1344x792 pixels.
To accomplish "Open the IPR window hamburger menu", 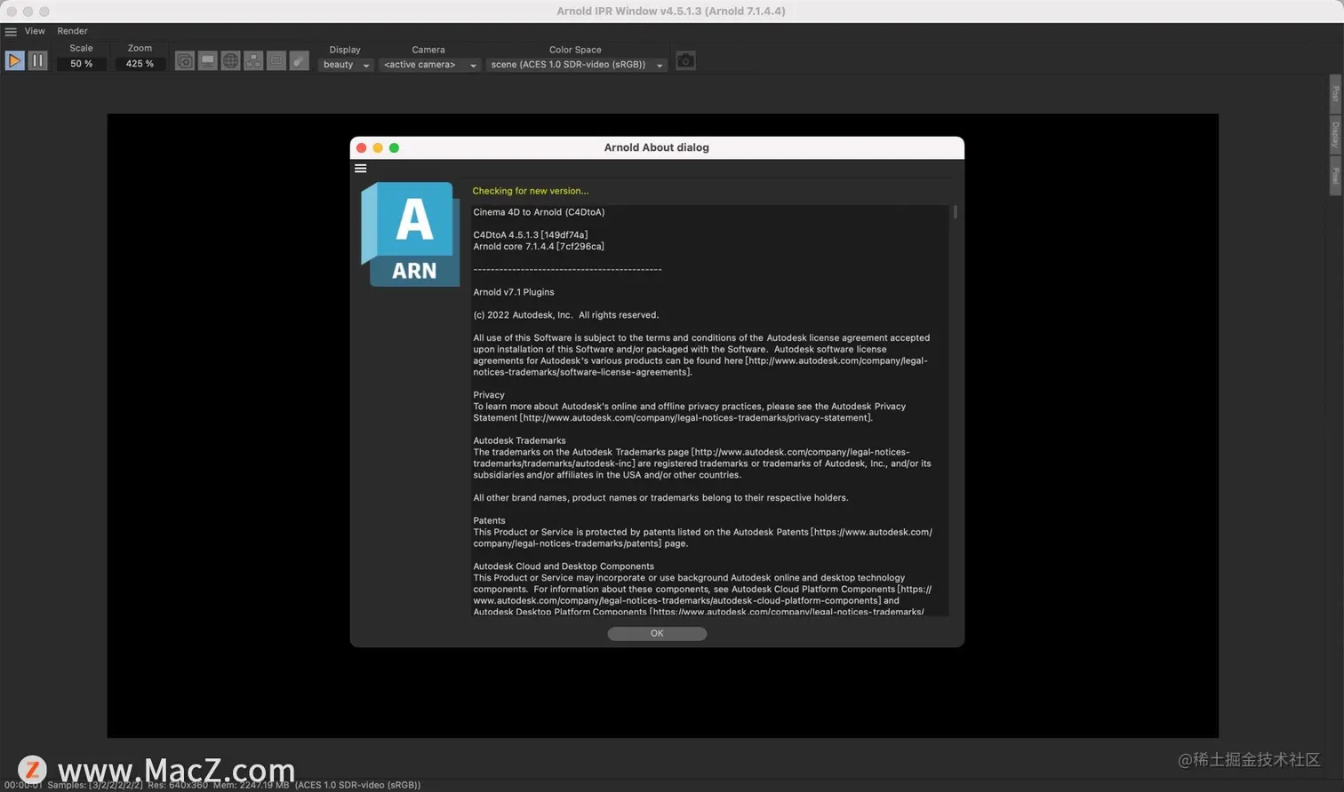I will [11, 31].
